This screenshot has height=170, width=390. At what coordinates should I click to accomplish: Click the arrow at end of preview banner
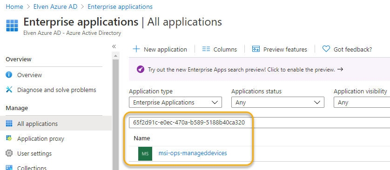[x=340, y=70]
